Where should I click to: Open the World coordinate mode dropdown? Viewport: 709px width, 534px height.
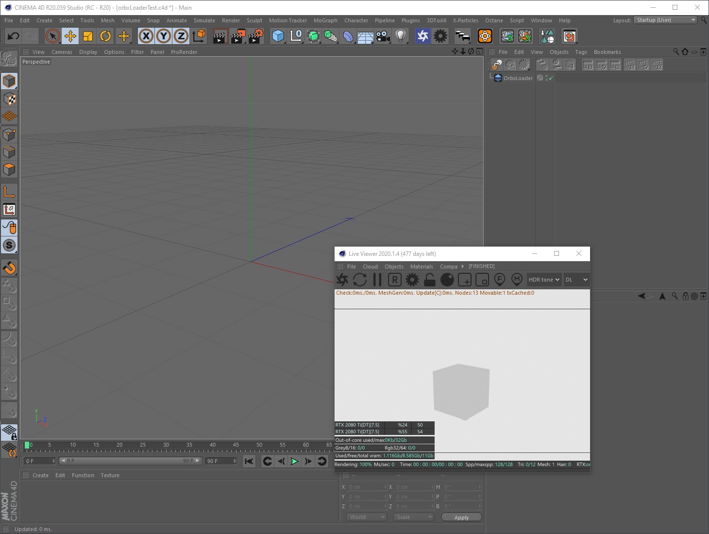click(x=367, y=517)
